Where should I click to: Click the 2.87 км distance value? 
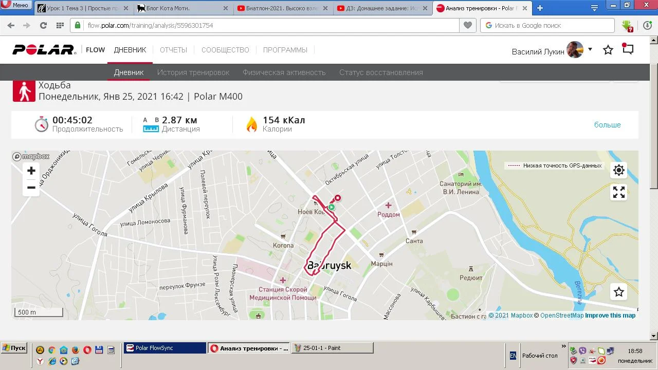tap(179, 120)
